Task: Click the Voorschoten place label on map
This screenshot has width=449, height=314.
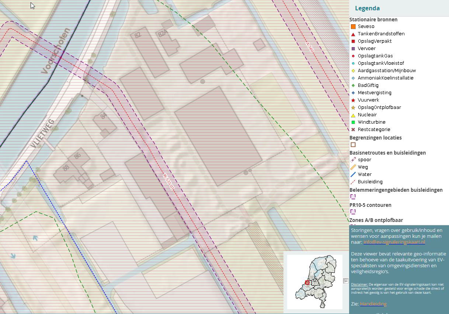Action: point(55,51)
